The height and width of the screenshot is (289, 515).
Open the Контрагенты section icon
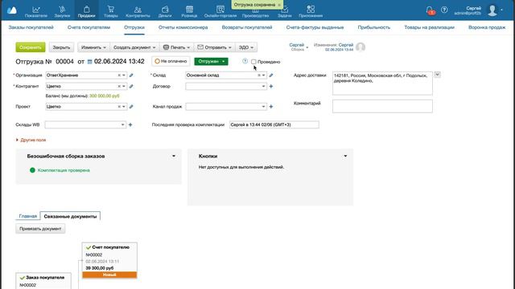(138, 10)
